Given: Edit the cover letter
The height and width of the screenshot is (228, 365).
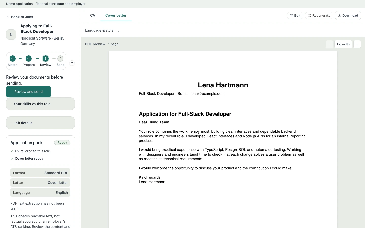Looking at the screenshot, I should (x=295, y=15).
